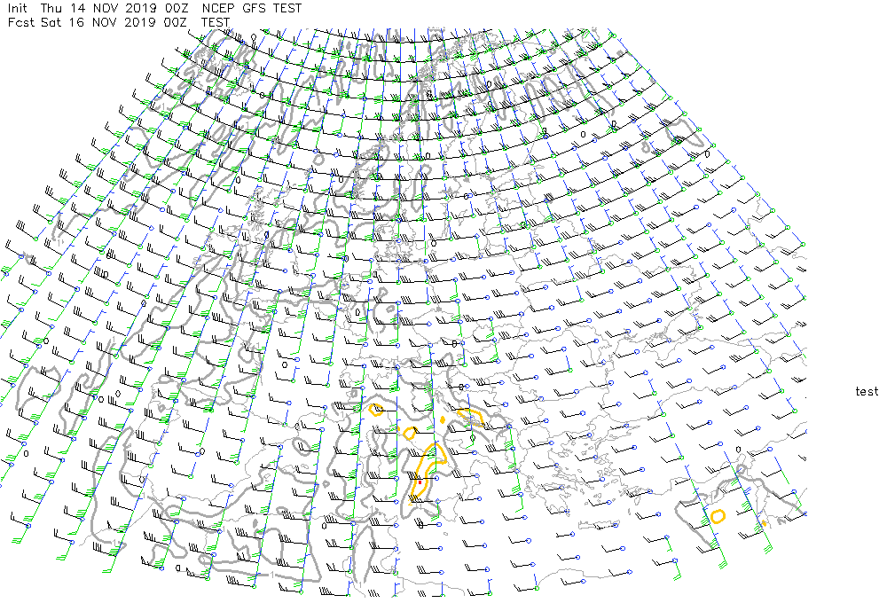Click the 'NCEP GFS TEST' title text

coord(251,9)
